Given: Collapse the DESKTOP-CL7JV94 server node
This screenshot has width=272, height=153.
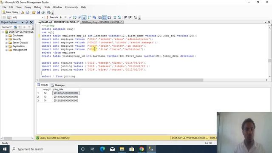Looking at the screenshot, I should pyautogui.click(x=3, y=32).
